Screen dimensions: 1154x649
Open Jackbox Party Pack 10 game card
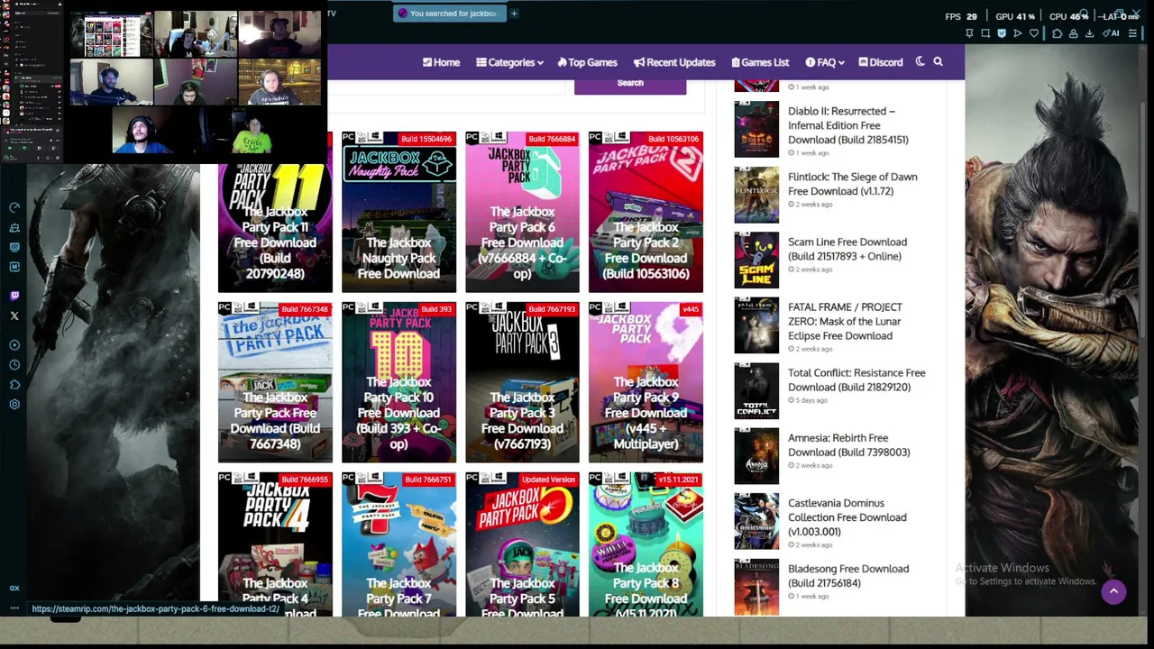pos(398,382)
